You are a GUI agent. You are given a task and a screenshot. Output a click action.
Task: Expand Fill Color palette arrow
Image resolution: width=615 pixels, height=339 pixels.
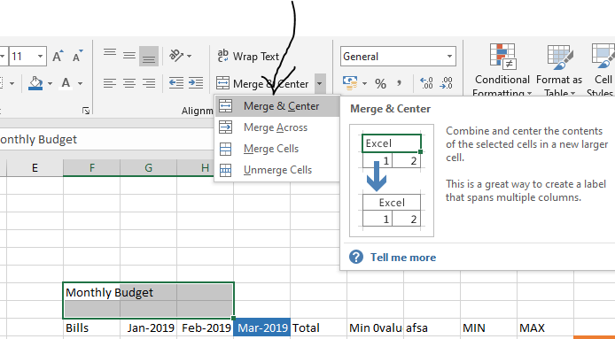pos(50,83)
